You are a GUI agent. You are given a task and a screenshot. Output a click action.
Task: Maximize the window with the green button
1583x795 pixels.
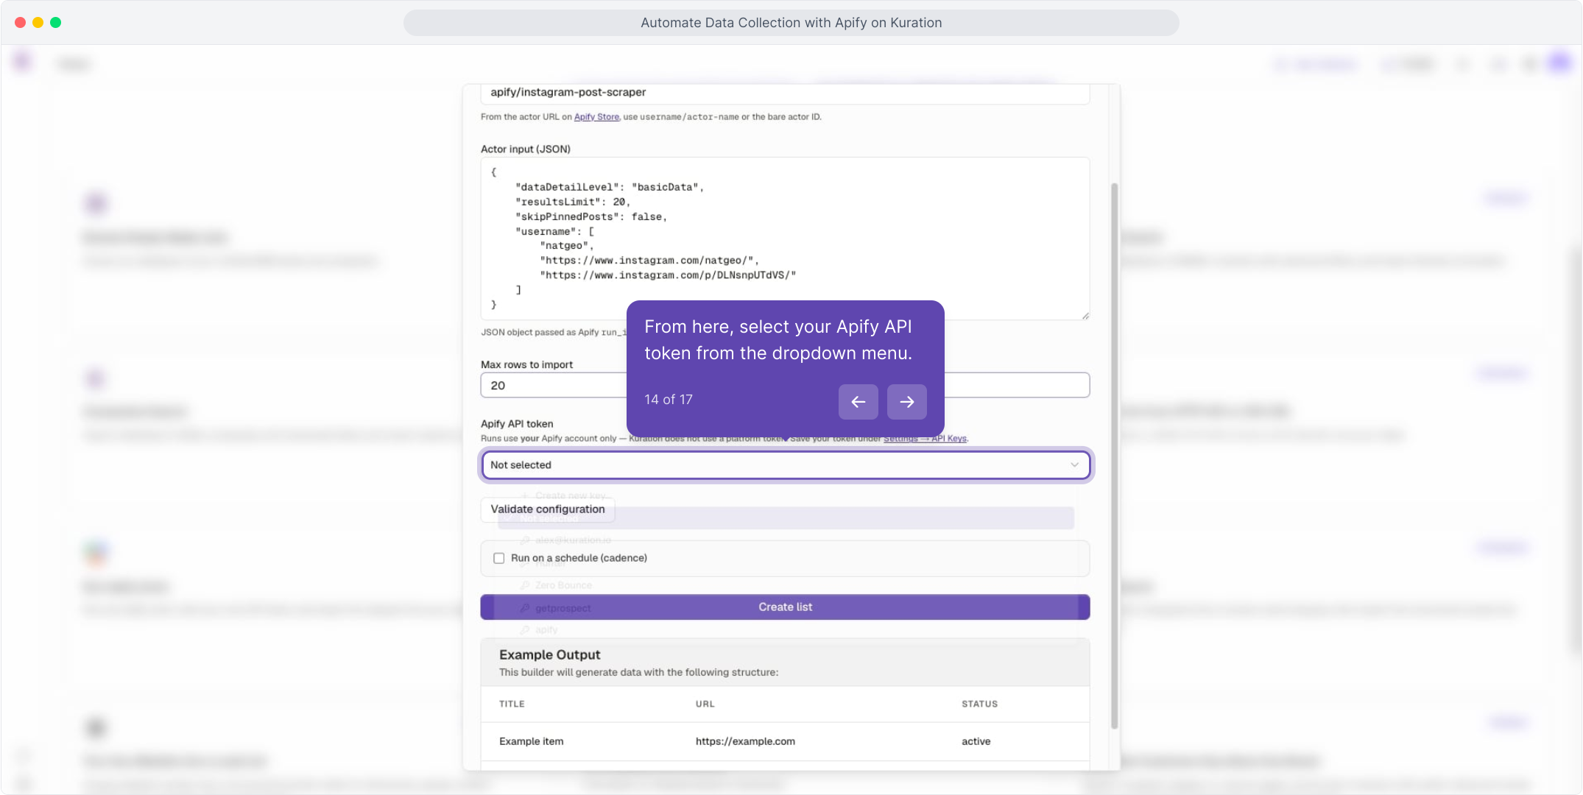56,23
